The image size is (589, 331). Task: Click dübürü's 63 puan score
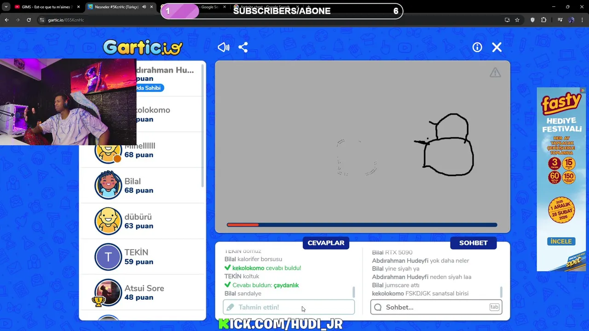point(139,226)
